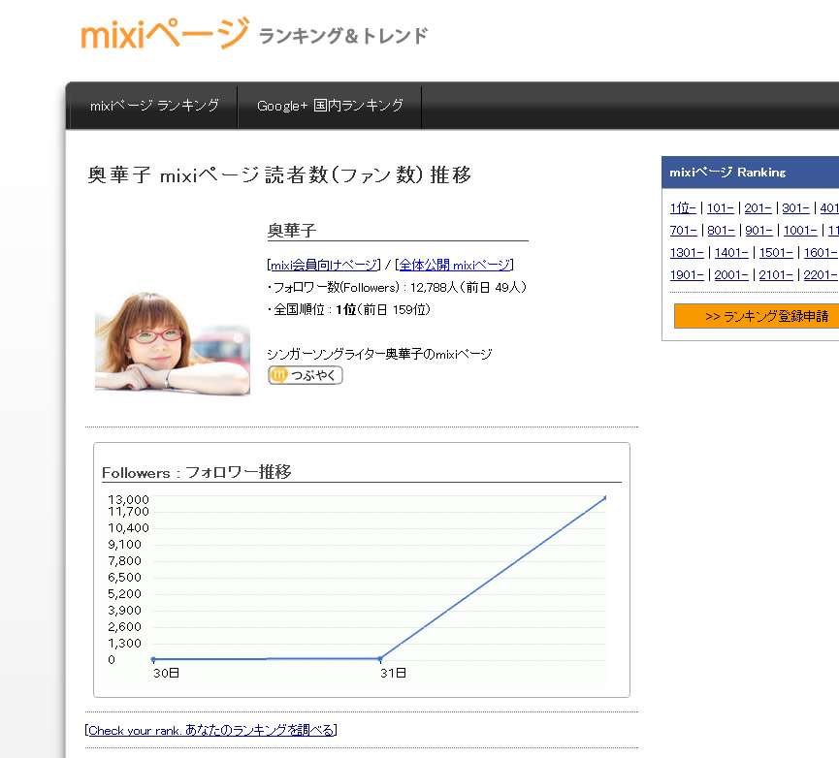Click the 奥華子 profile photo
The image size is (839, 758).
click(173, 342)
